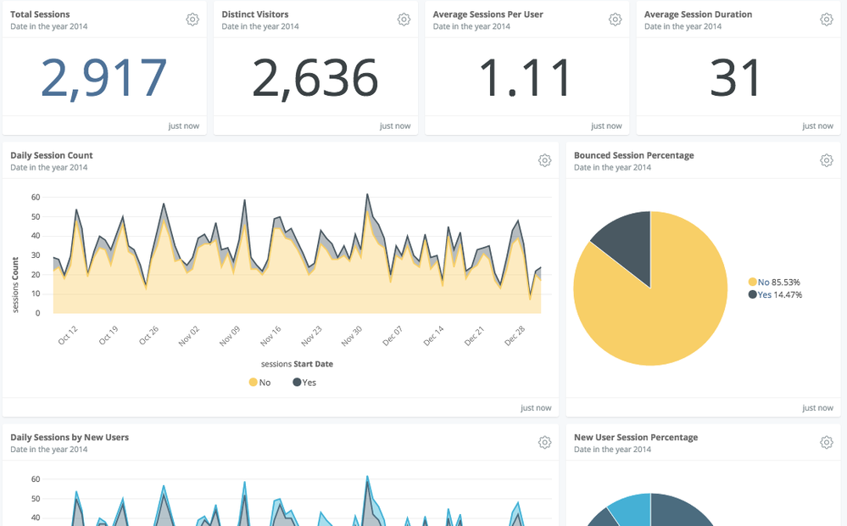This screenshot has width=847, height=526.
Task: Click the Bounced Session Percentage title
Action: (x=633, y=156)
